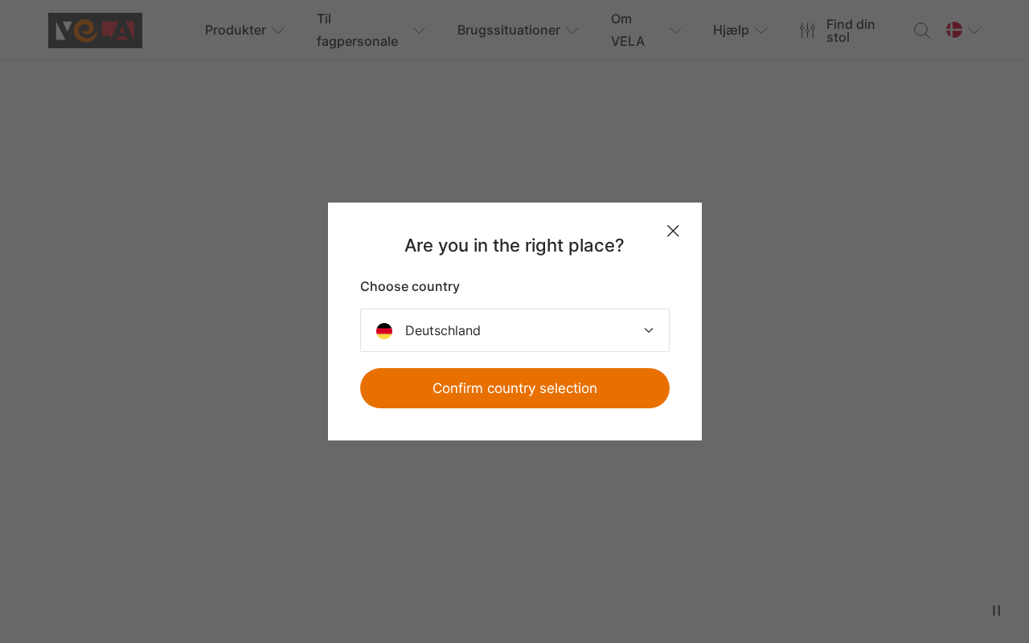The width and height of the screenshot is (1029, 643).
Task: Open the Deutschland country dropdown
Action: [x=514, y=330]
